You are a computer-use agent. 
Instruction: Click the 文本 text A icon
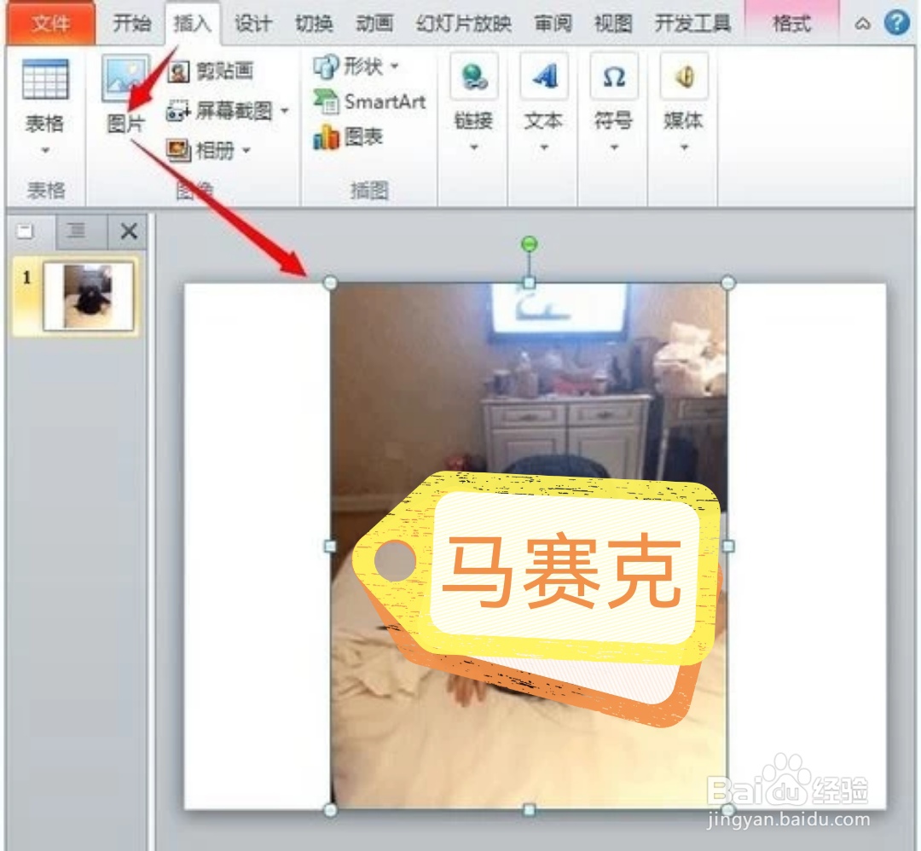pyautogui.click(x=544, y=77)
